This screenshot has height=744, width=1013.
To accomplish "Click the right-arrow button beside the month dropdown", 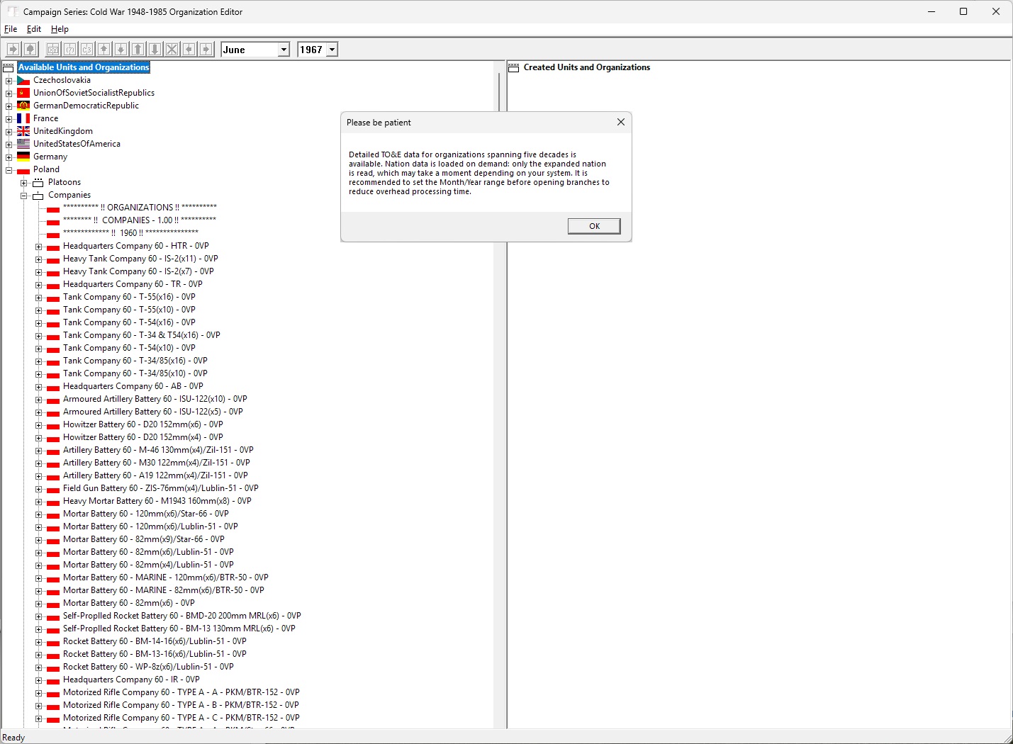I will [x=206, y=49].
